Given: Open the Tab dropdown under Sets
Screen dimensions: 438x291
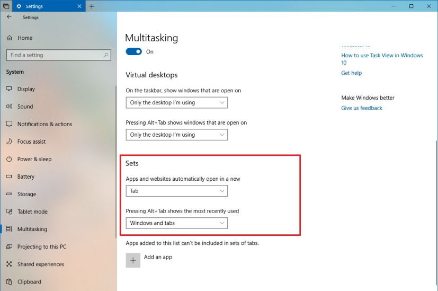Looking at the screenshot, I should pos(176,191).
